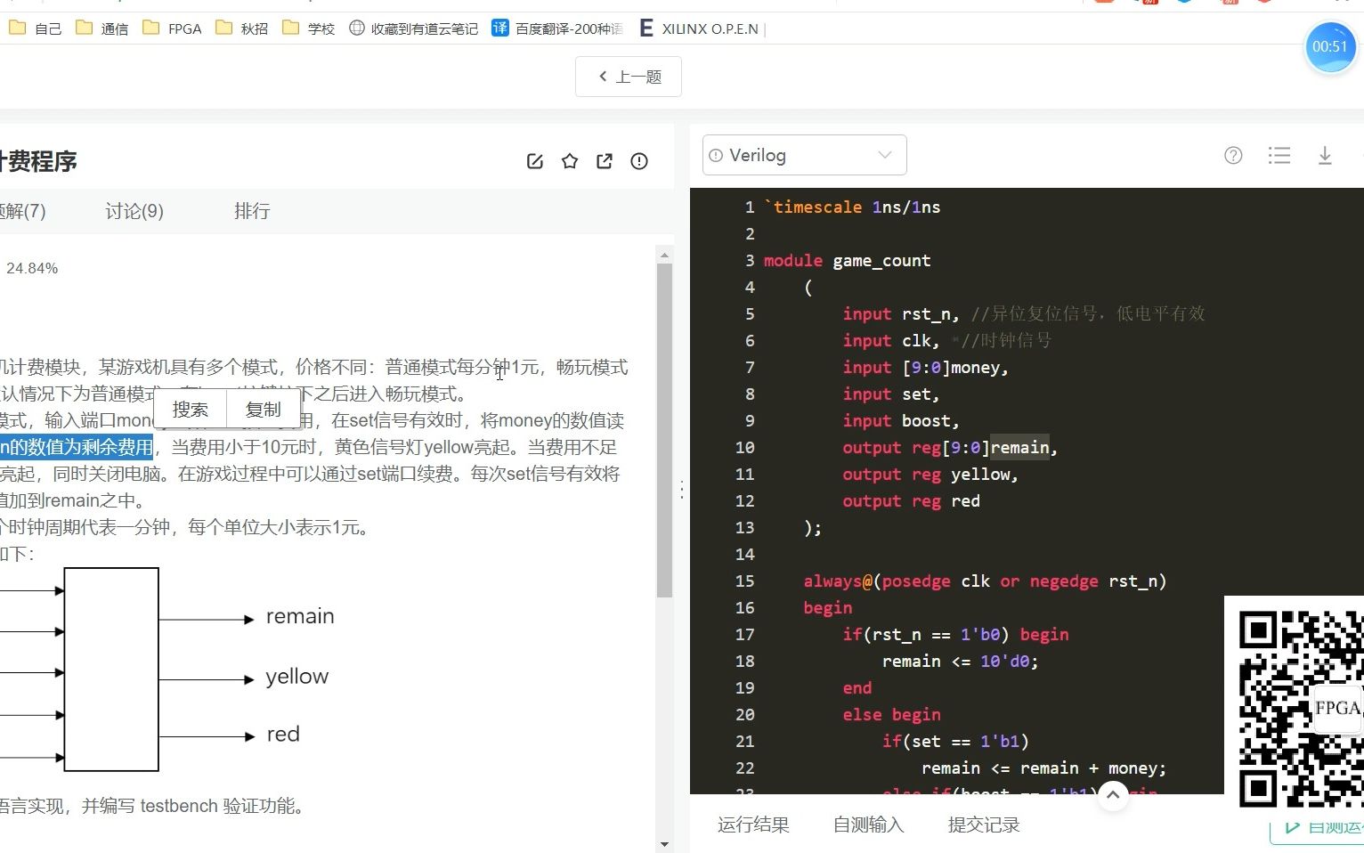Image resolution: width=1364 pixels, height=853 pixels.
Task: Click 'remain <= remain + money;' line
Action: point(1043,768)
